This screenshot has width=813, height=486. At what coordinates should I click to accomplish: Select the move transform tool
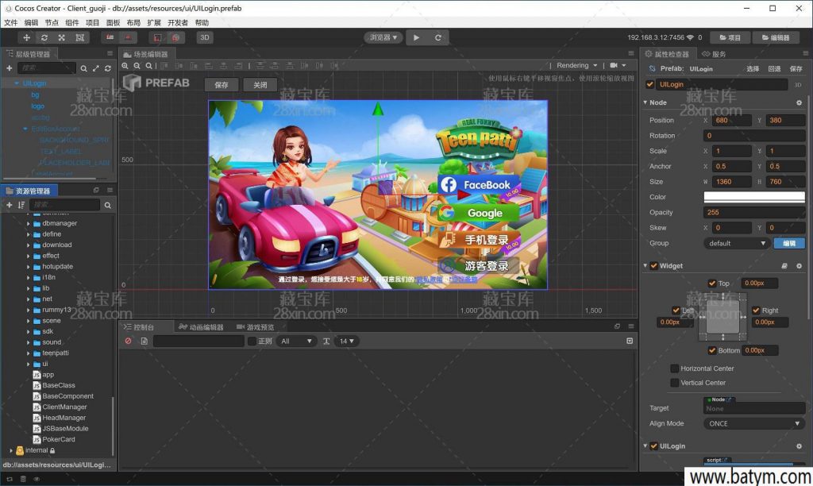pos(27,37)
